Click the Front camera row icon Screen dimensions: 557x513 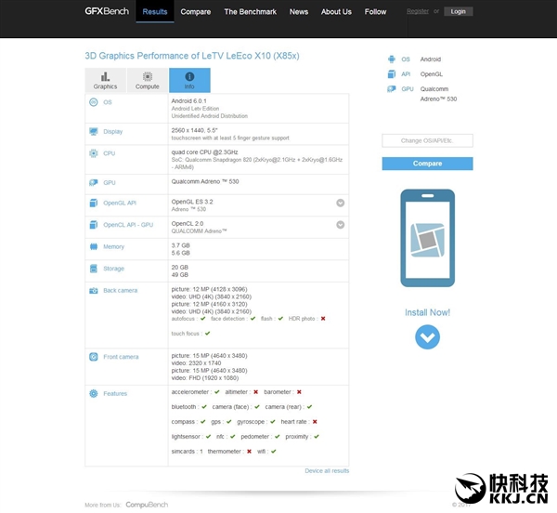(x=94, y=357)
